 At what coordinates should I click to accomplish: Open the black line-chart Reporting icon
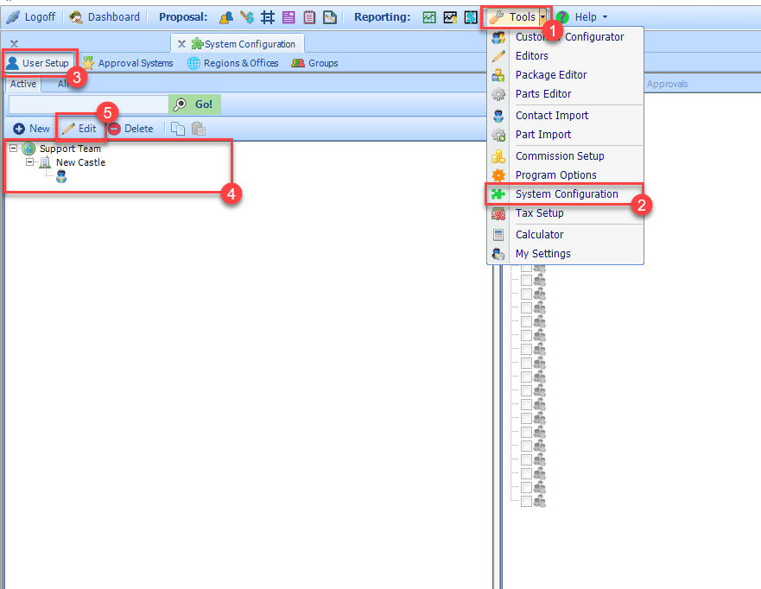click(x=450, y=17)
